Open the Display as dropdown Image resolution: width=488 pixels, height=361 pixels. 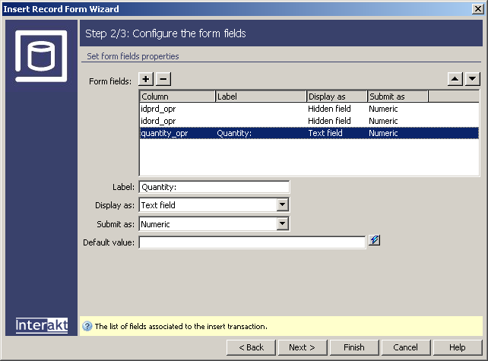point(283,205)
